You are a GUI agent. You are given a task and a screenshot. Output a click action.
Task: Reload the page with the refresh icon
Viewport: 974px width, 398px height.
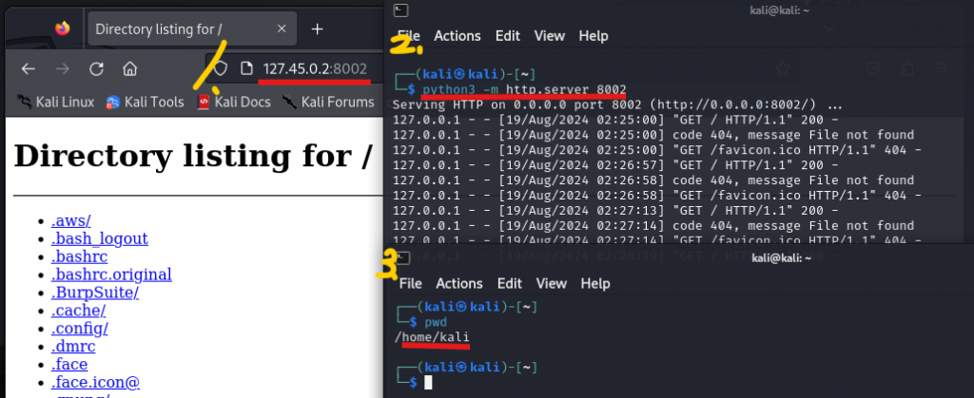96,68
